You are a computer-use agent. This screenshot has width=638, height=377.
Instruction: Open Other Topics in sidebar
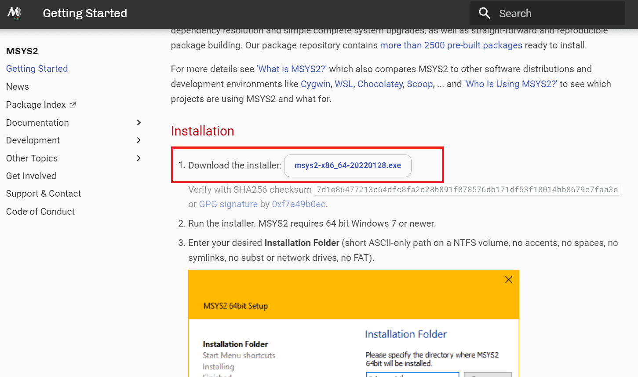click(x=32, y=158)
